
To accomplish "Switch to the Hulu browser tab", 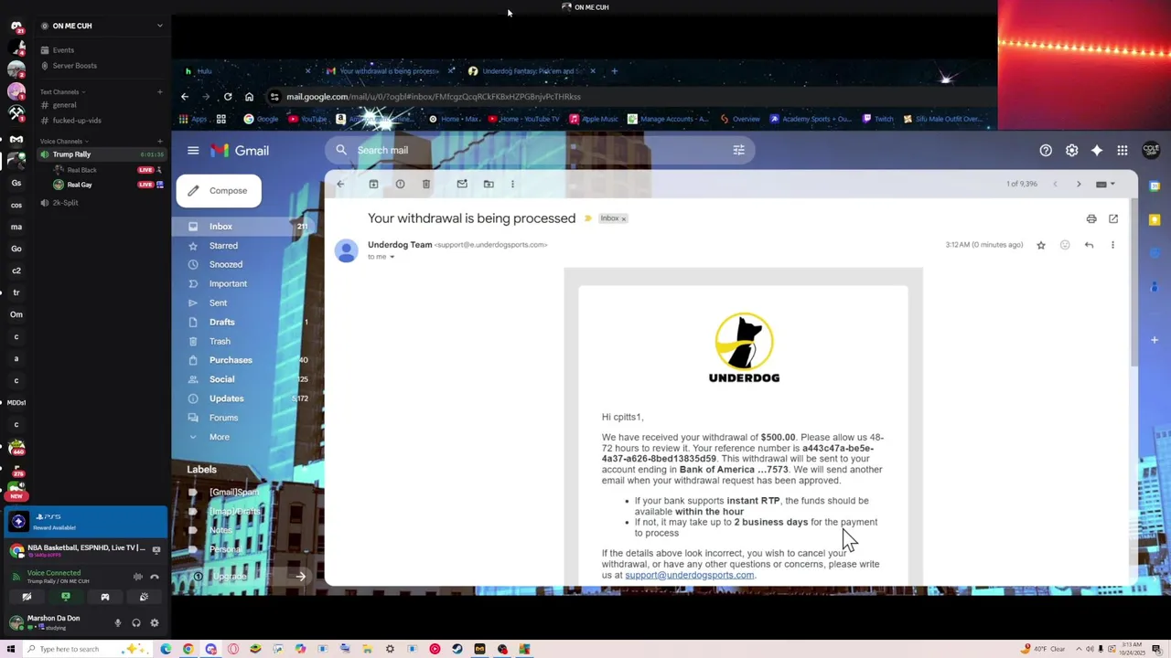I will pos(247,71).
